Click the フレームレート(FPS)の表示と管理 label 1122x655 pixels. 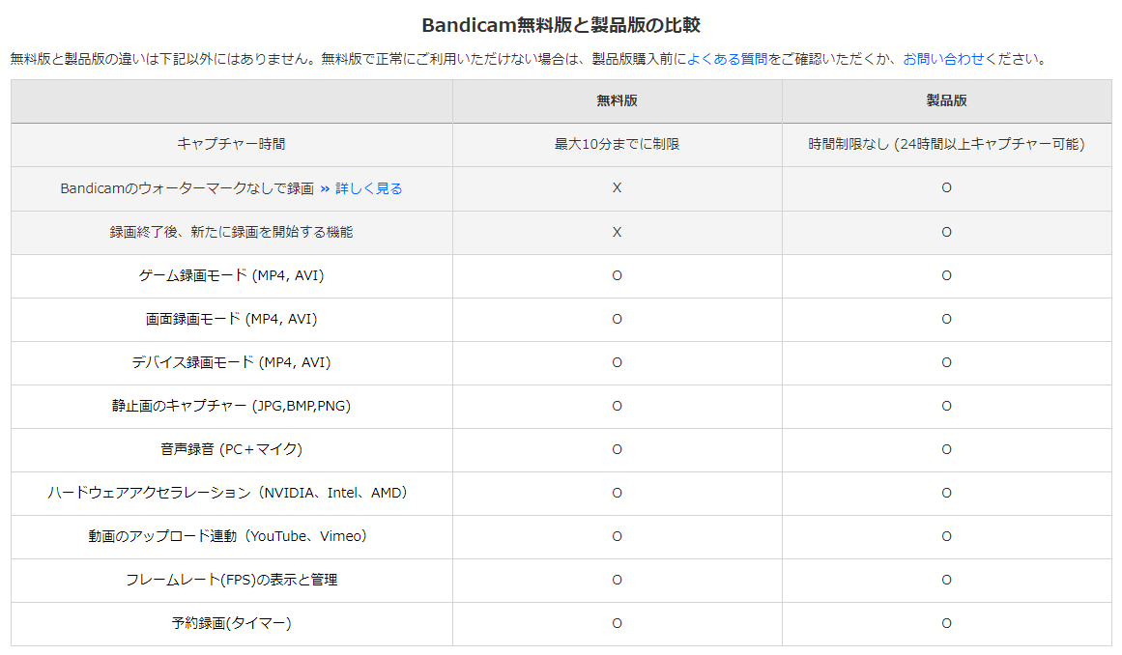[x=231, y=581]
